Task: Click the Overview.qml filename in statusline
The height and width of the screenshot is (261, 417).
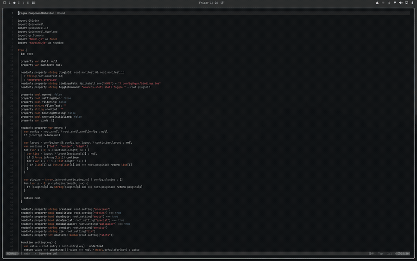Action: [x=48, y=254]
